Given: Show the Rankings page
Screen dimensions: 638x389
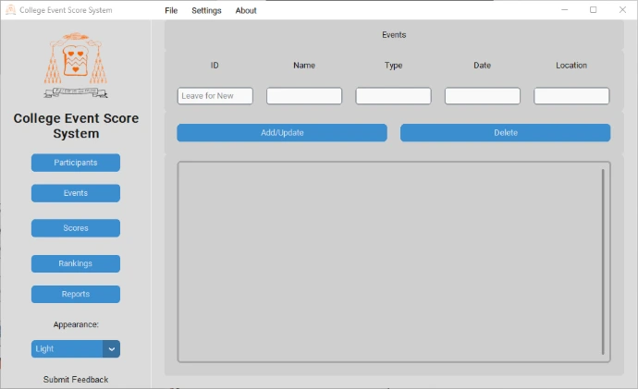Looking at the screenshot, I should (x=76, y=263).
